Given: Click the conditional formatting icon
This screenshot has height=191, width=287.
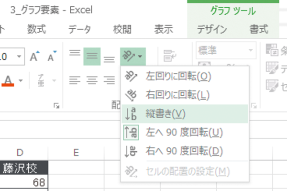Looking at the screenshot, I should (x=272, y=50).
